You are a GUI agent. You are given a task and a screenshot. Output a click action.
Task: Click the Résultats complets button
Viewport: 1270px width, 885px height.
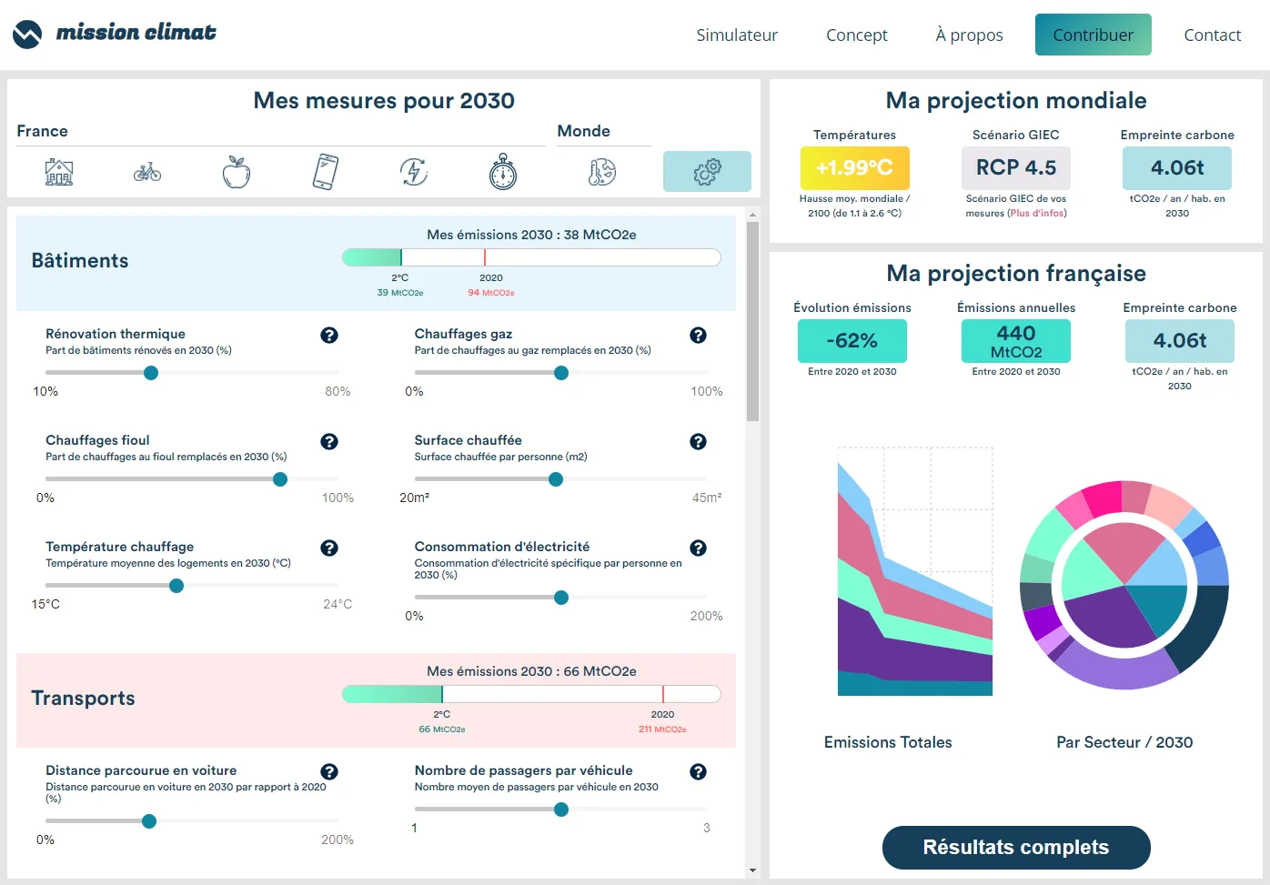(1015, 847)
